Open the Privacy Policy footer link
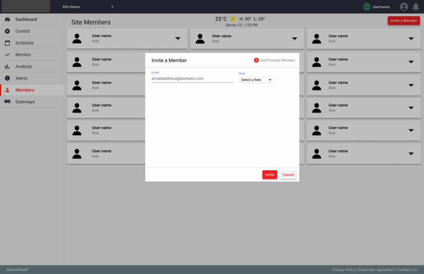This screenshot has height=274, width=424. pyautogui.click(x=343, y=270)
